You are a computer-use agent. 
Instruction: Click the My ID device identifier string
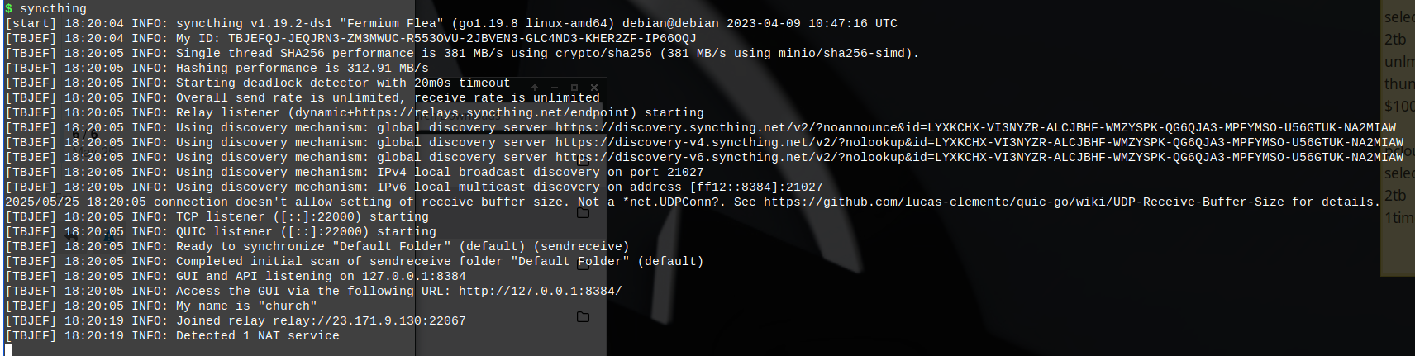coord(462,38)
